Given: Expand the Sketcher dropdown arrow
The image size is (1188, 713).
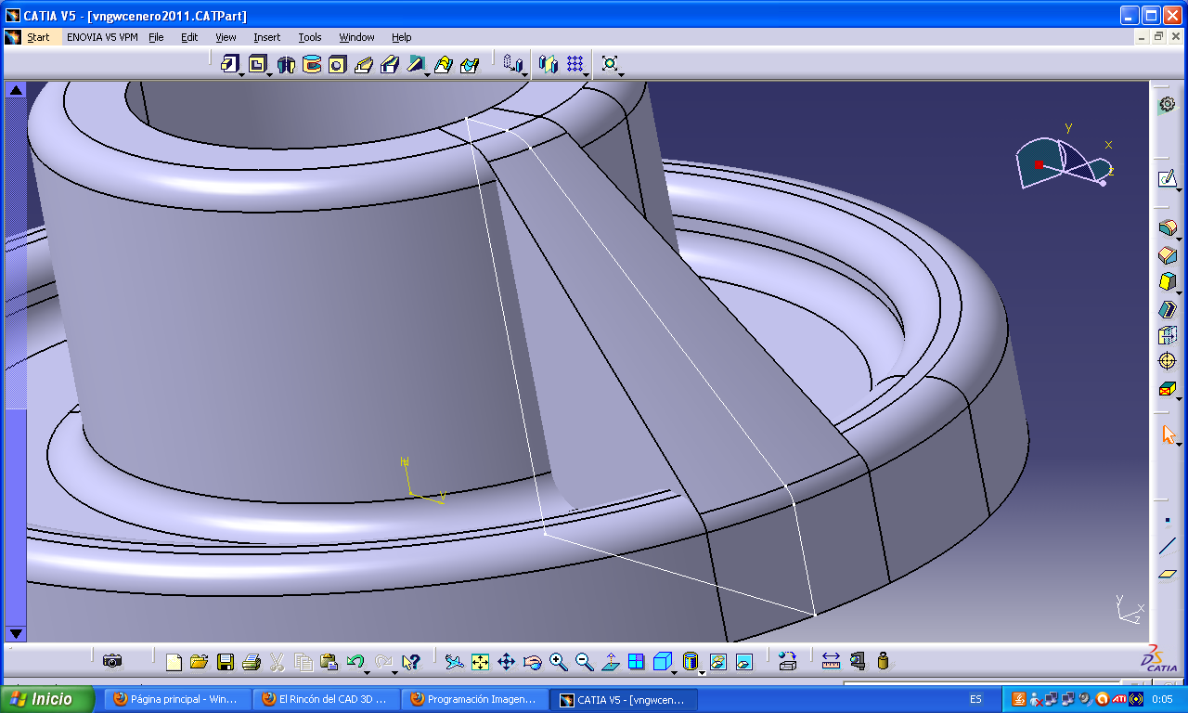Looking at the screenshot, I should click(1180, 189).
